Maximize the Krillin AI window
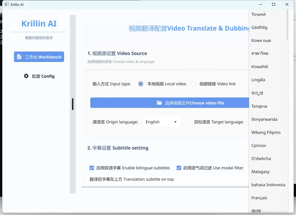296x215 pixels. 274,4
